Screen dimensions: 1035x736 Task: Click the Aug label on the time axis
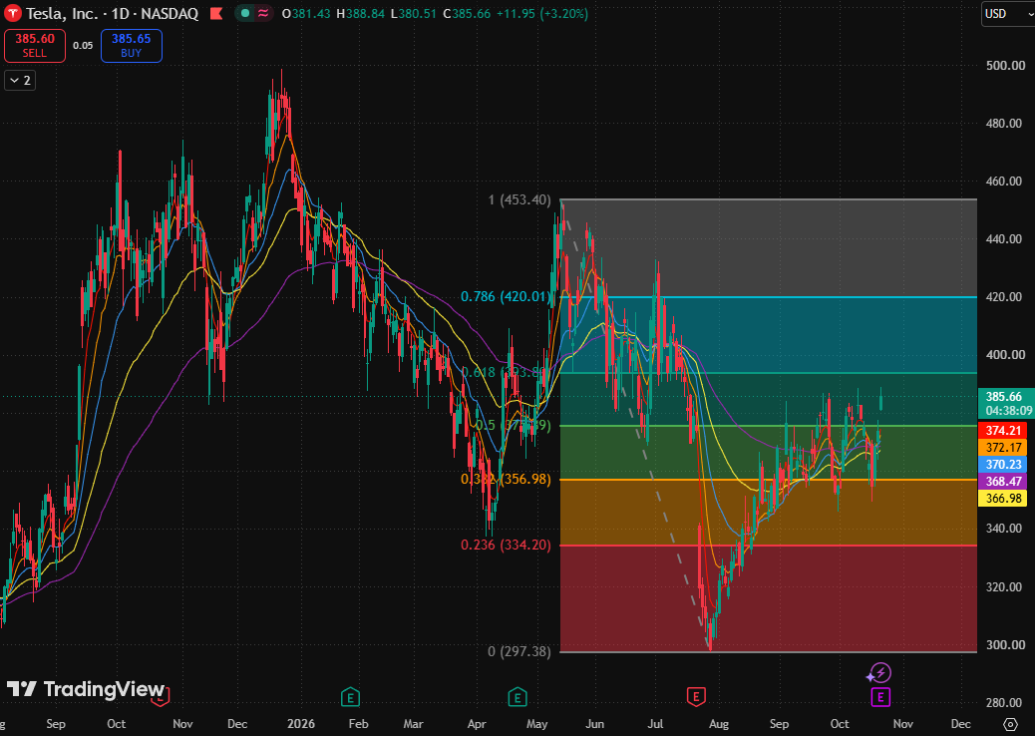(x=719, y=724)
